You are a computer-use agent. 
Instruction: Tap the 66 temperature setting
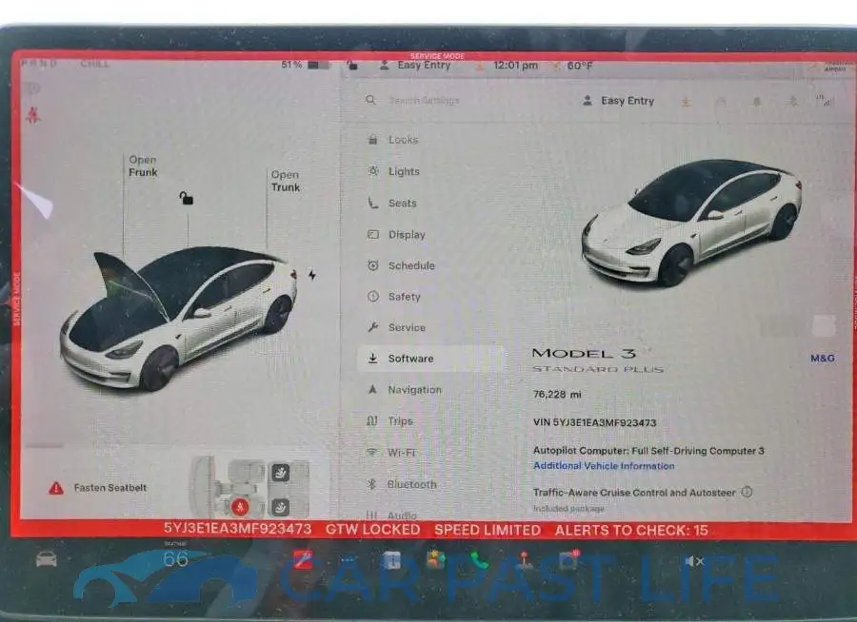pos(175,558)
